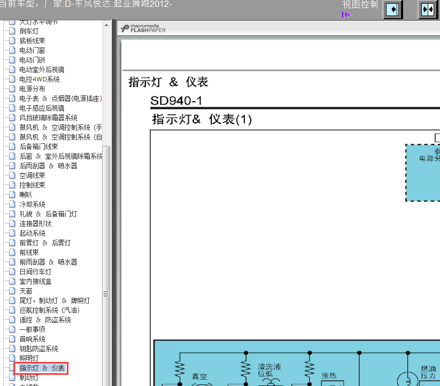Click the 燃油压力 label in diagram
Screen dimensions: 440x386
pyautogui.click(x=428, y=372)
